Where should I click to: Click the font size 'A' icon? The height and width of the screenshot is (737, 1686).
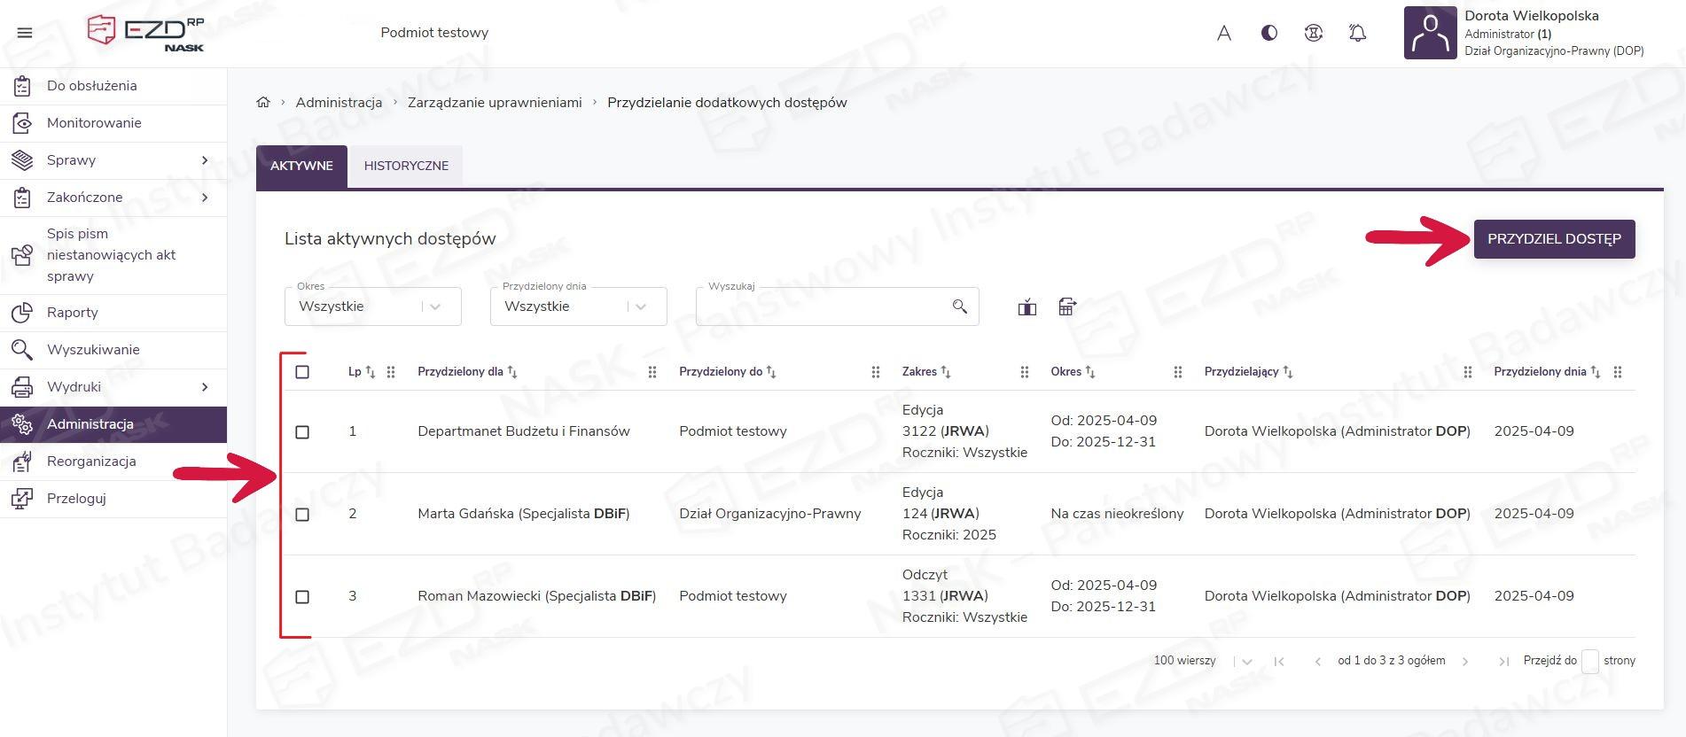(1224, 33)
